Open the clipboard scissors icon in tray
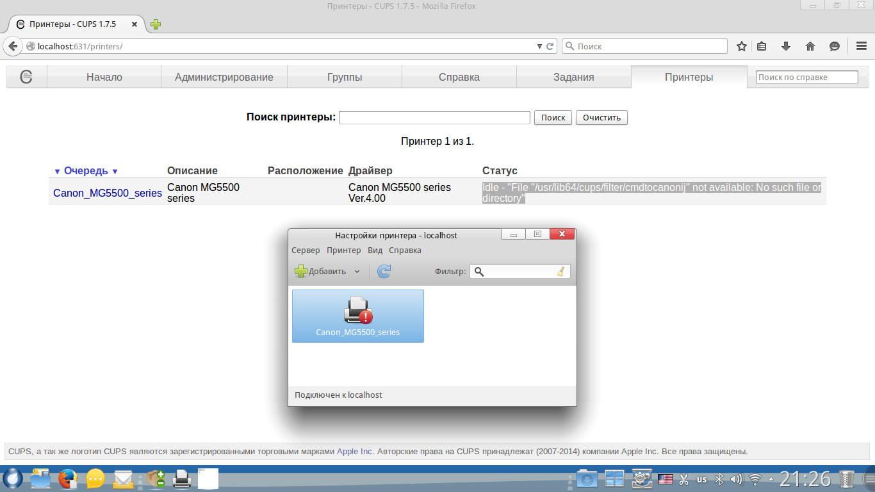The width and height of the screenshot is (875, 492). click(x=684, y=479)
